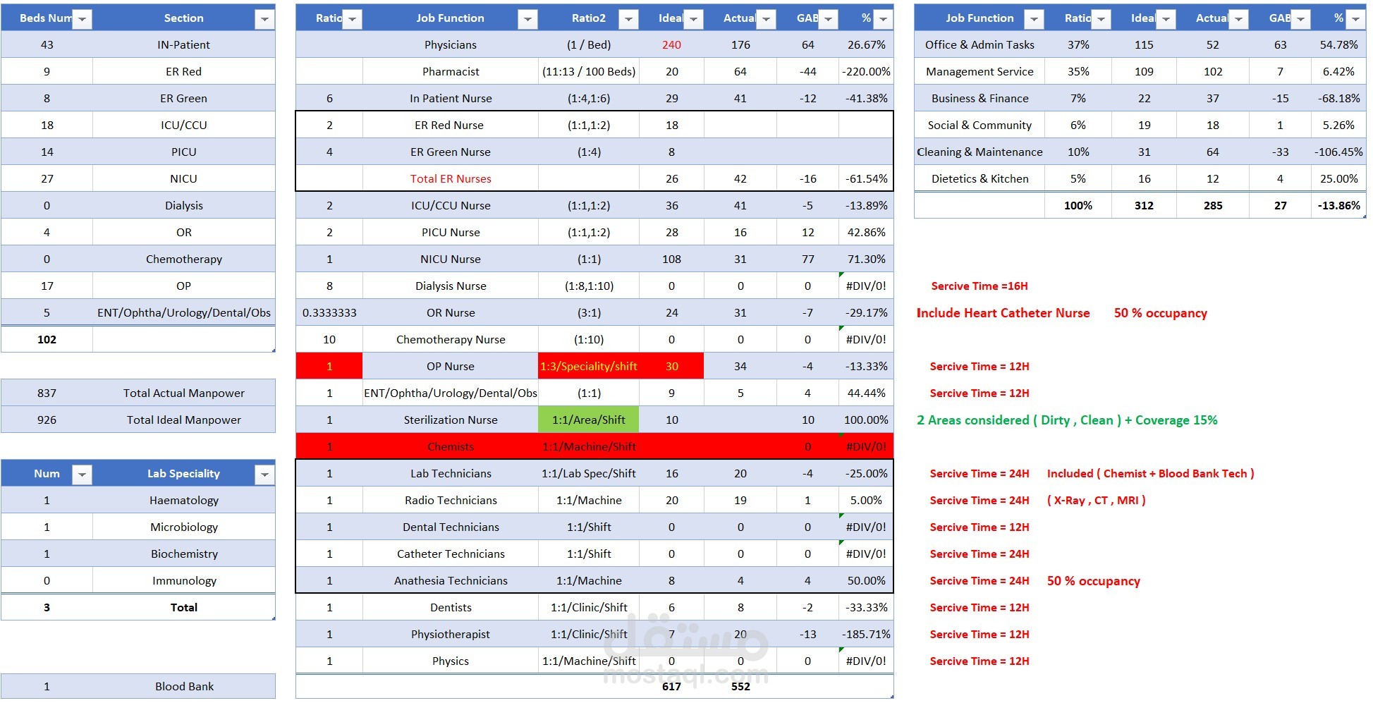
Task: Select the Biochemistry lab cell
Action: pos(183,554)
